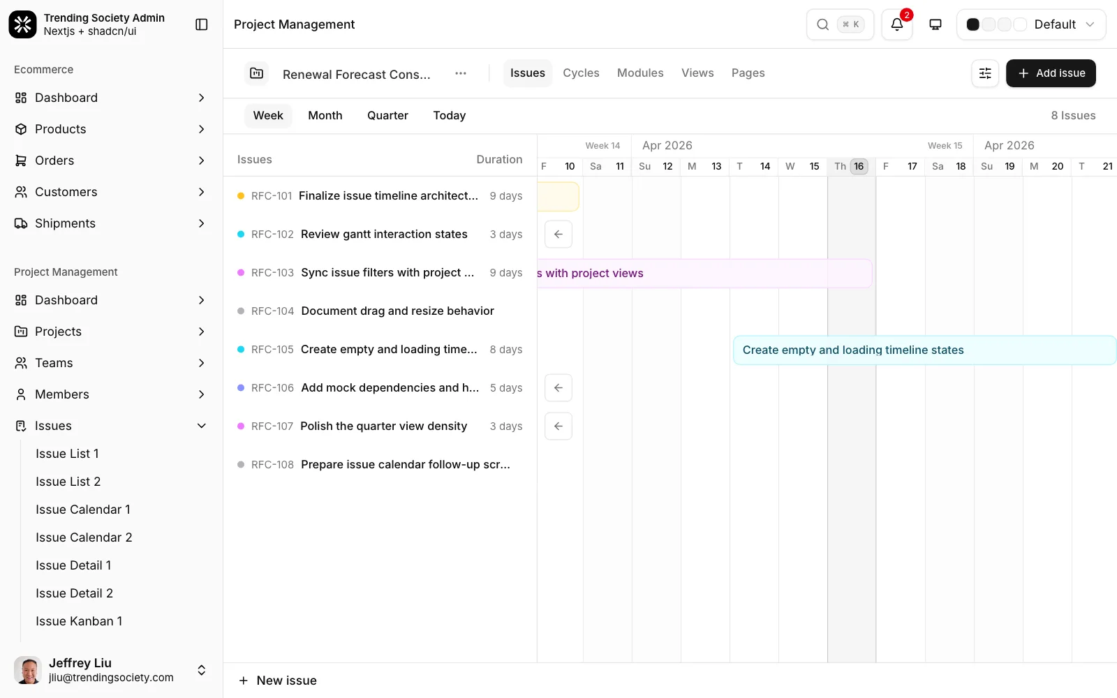The width and height of the screenshot is (1117, 698).
Task: Click the project folder icon
Action: tap(257, 73)
